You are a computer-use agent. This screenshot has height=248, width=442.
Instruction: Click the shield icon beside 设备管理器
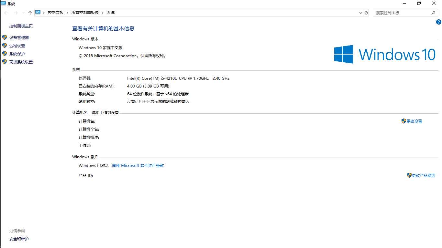[5, 37]
